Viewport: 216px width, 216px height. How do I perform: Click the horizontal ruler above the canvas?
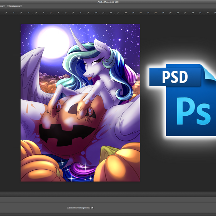click(108, 13)
